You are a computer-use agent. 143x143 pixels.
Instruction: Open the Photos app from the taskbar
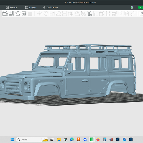(124, 139)
